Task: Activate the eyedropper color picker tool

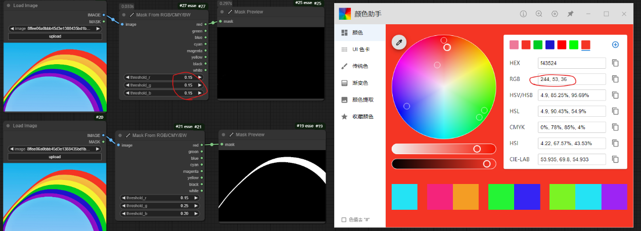Action: coord(399,43)
